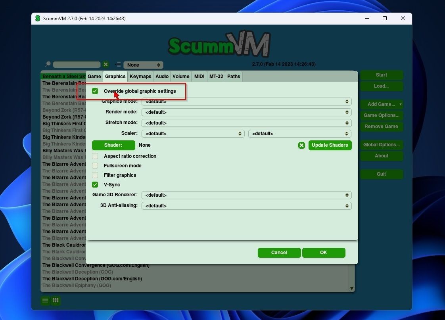Image resolution: width=445 pixels, height=320 pixels.
Task: Open the MT-32 tab
Action: coord(216,76)
